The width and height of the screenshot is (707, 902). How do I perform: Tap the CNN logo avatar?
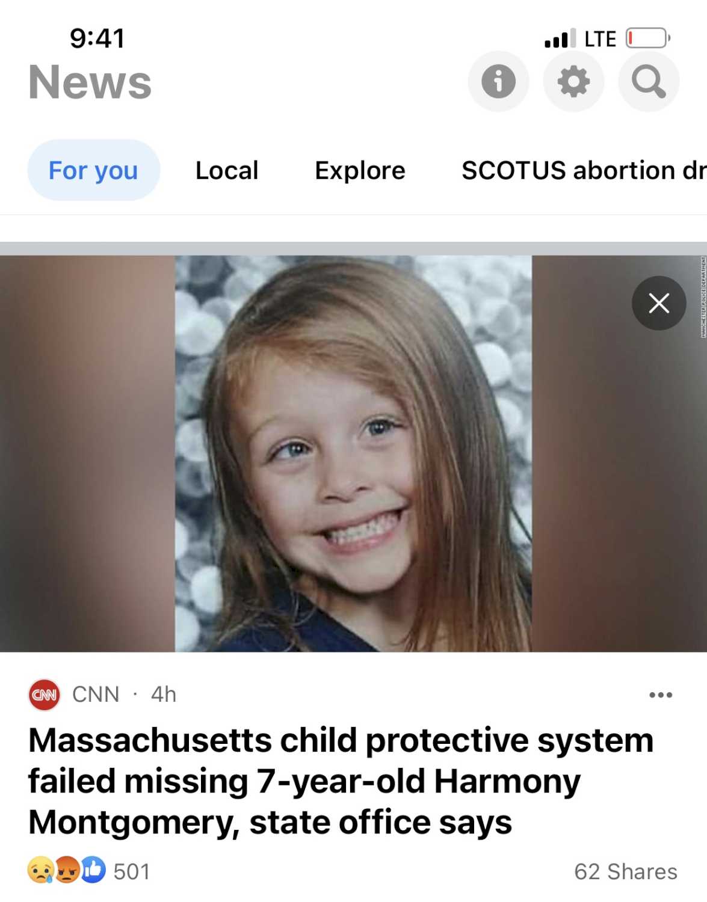(44, 695)
